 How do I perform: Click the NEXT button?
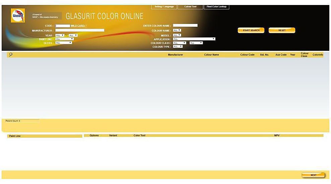(313, 175)
